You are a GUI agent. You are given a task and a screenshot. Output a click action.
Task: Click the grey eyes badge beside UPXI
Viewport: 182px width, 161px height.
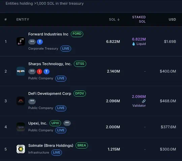point(67,123)
